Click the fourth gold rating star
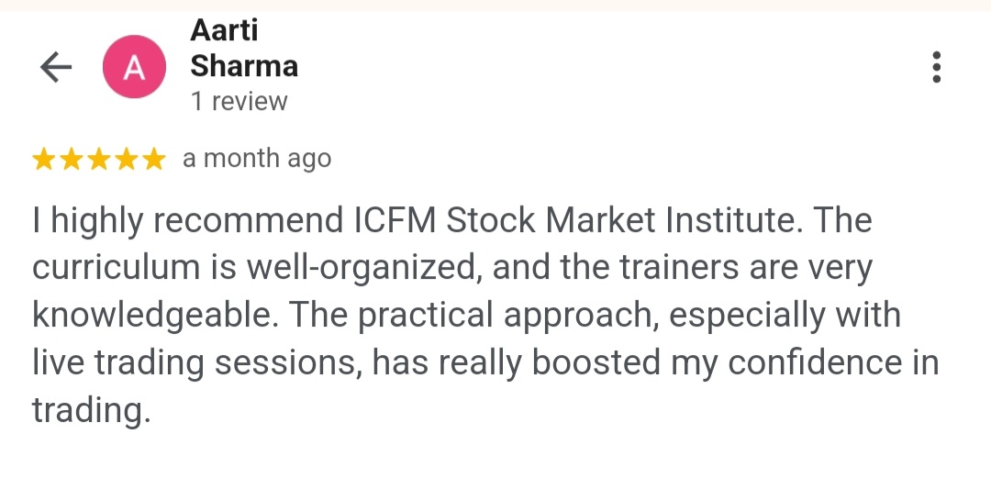Image resolution: width=991 pixels, height=478 pixels. [x=127, y=160]
